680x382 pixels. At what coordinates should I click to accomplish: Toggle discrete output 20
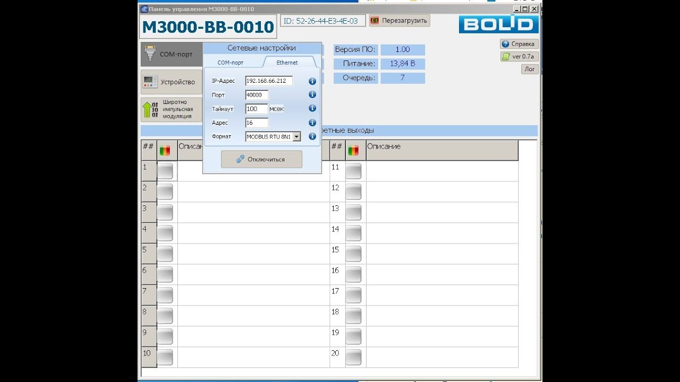[x=353, y=357]
